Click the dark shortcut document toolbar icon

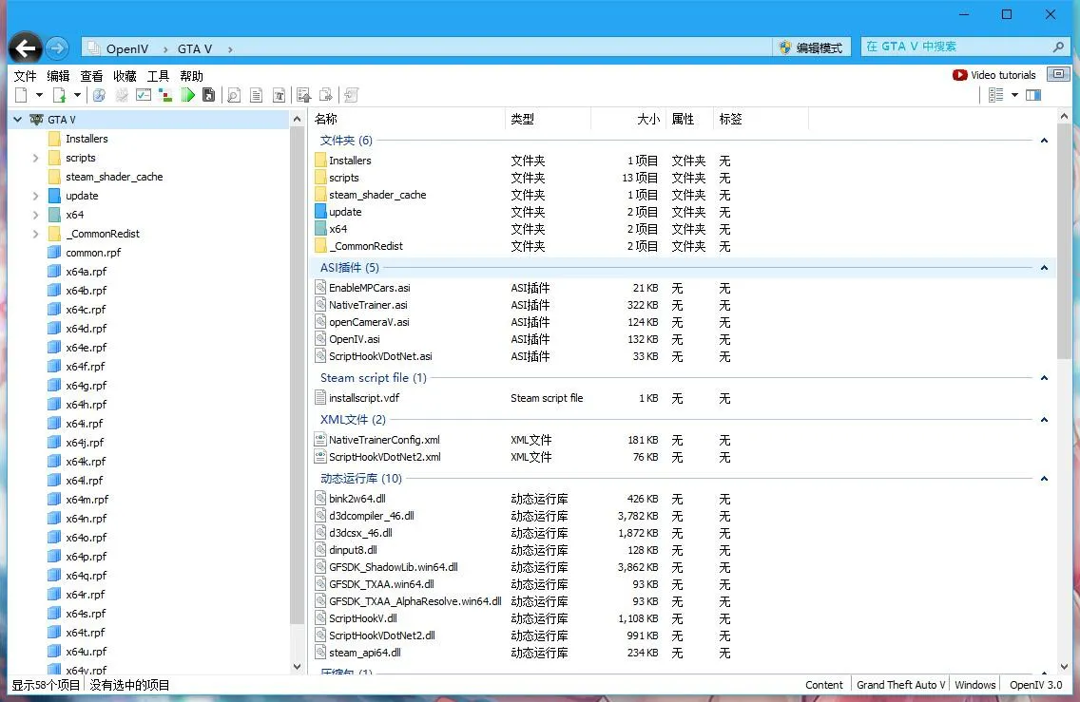[209, 95]
